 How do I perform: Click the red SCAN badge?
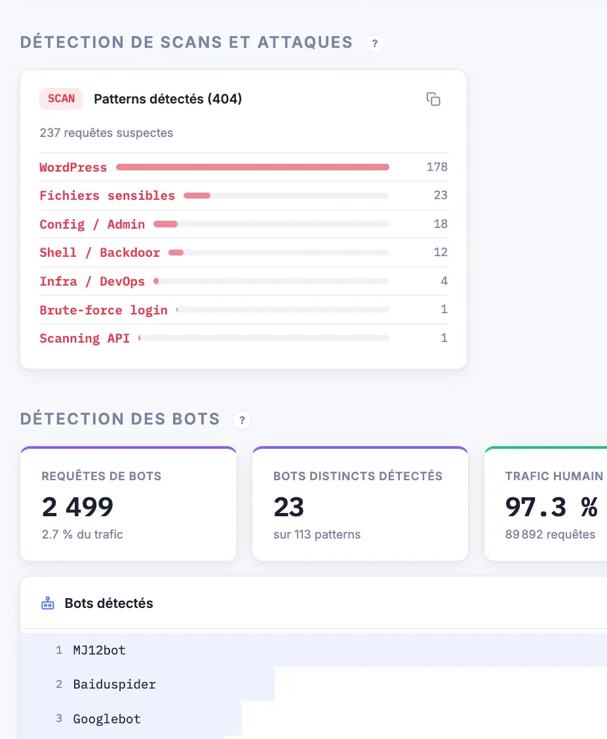point(62,98)
